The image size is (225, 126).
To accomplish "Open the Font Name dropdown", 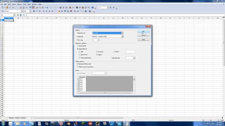I will click(x=22, y=11).
